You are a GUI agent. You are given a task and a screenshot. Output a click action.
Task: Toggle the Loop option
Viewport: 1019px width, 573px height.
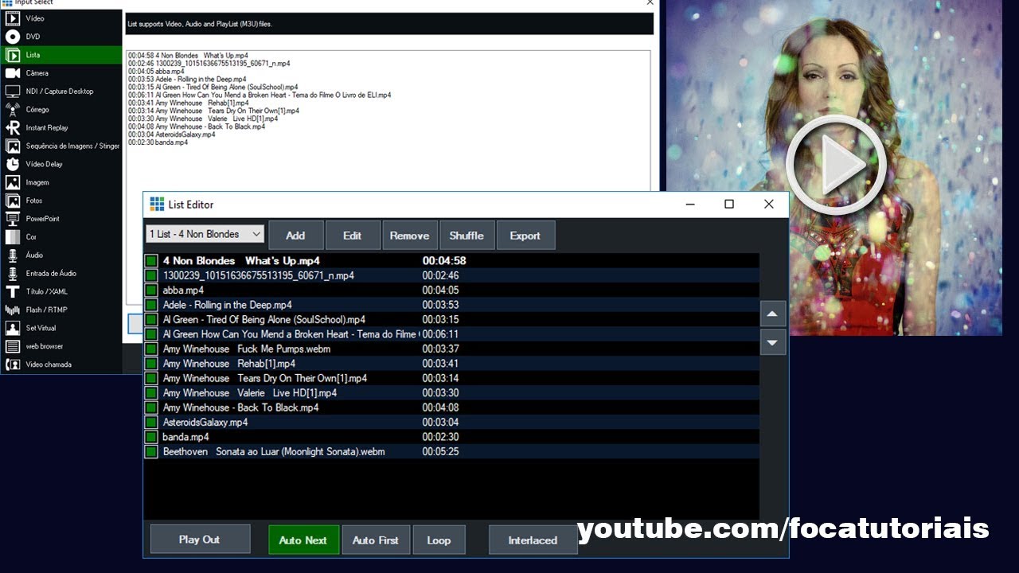[439, 540]
